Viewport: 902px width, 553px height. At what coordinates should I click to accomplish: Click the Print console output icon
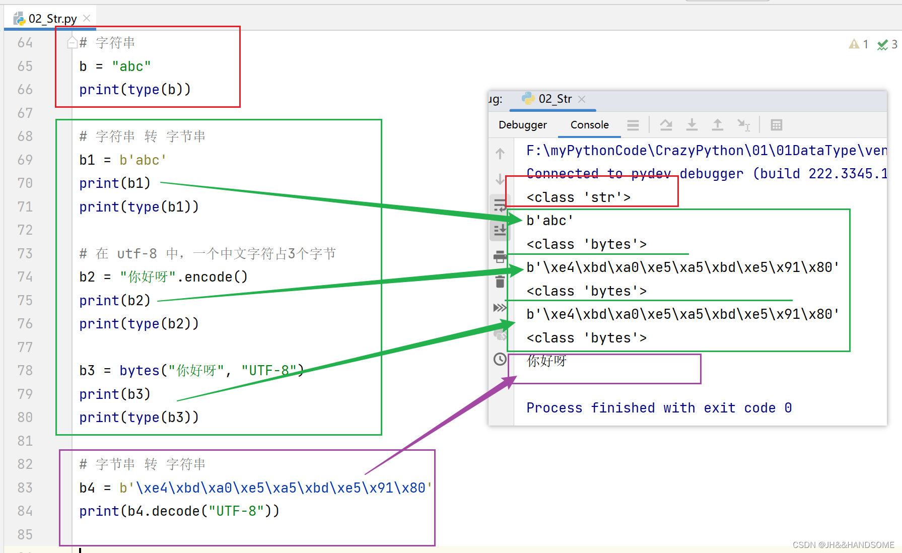coord(500,257)
